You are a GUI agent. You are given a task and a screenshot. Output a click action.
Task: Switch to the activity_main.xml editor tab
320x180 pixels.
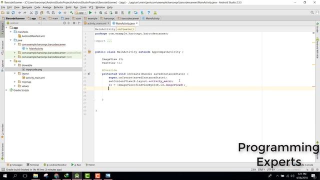[x=96, y=23]
